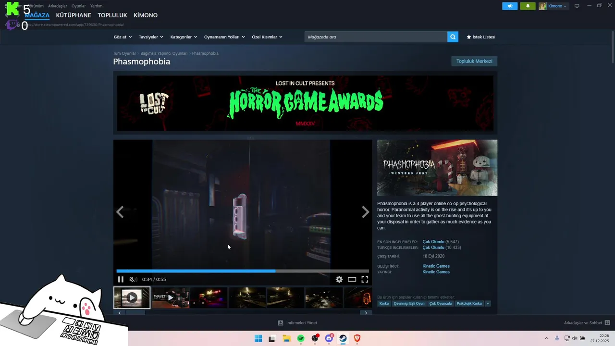Open Kinetic Games publisher link
Viewport: 615px width, 346px height.
pyautogui.click(x=436, y=272)
